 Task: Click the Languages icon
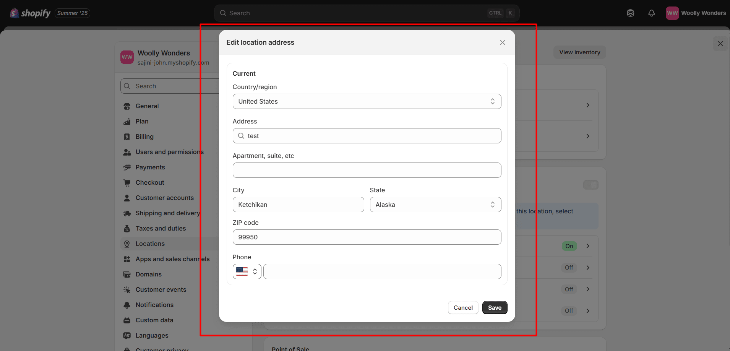(x=127, y=336)
